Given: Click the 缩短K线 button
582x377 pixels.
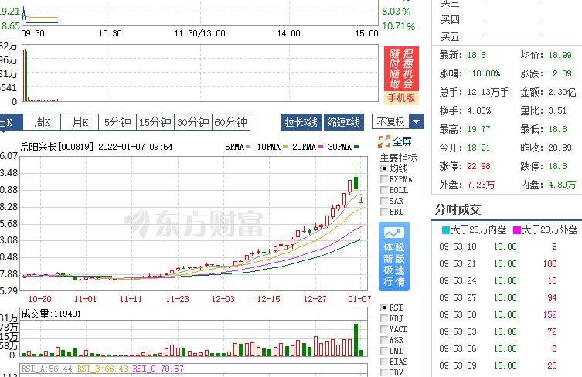Looking at the screenshot, I should coord(344,122).
